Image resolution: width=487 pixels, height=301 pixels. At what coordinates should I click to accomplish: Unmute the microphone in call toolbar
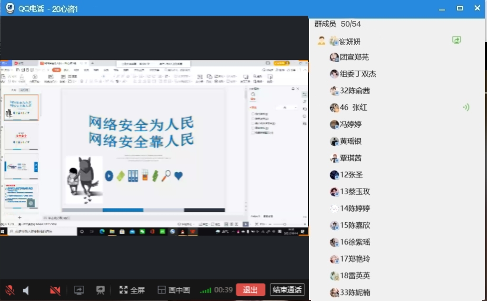tap(10, 290)
